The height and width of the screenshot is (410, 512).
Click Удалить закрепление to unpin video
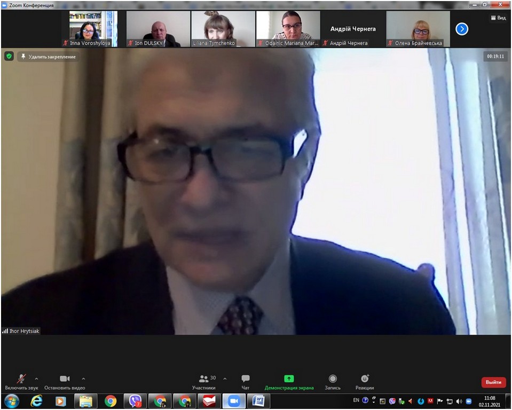pyautogui.click(x=48, y=57)
